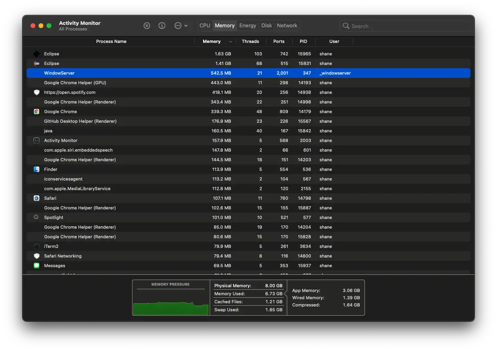Click the Activity Monitor row icon
This screenshot has width=497, height=351.
pyautogui.click(x=37, y=140)
